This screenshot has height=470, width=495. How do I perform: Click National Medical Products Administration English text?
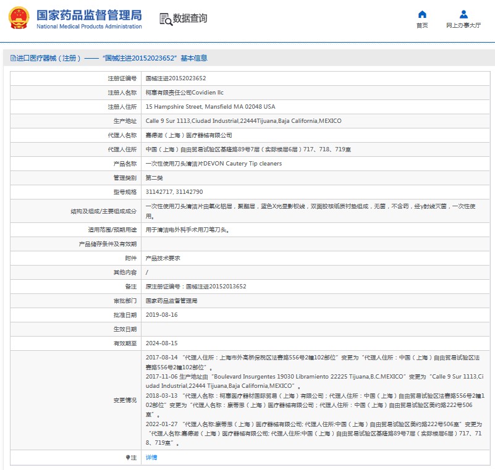point(89,27)
